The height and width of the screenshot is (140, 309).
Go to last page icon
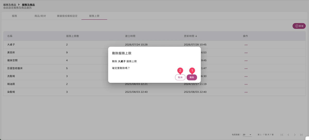(x=301, y=135)
